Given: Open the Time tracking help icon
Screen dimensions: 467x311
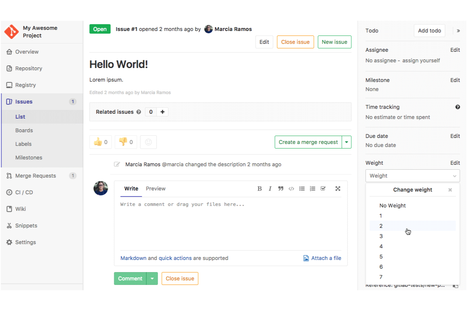Looking at the screenshot, I should (458, 107).
